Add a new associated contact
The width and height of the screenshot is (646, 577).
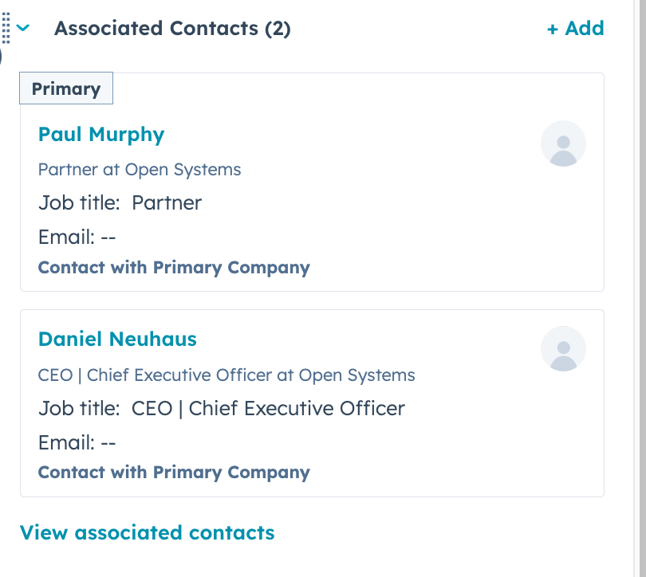pos(575,29)
